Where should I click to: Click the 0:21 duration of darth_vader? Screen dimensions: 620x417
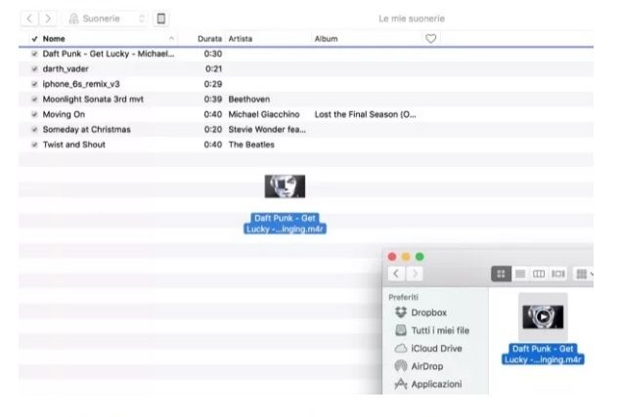[x=213, y=68]
